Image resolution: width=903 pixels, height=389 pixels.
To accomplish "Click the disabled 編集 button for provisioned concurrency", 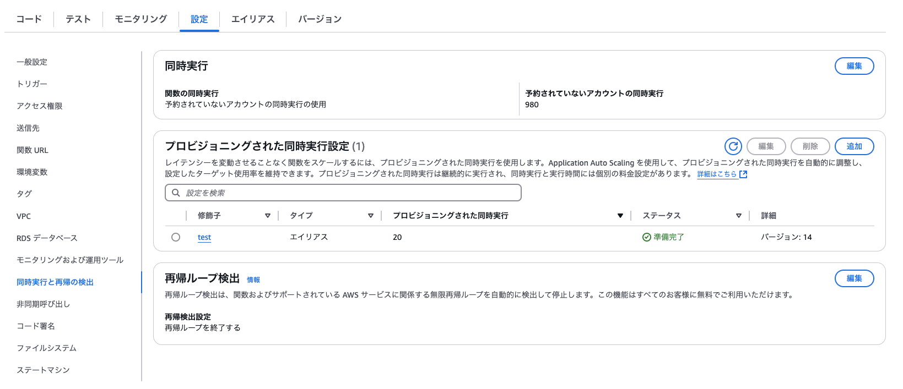I will click(x=766, y=146).
